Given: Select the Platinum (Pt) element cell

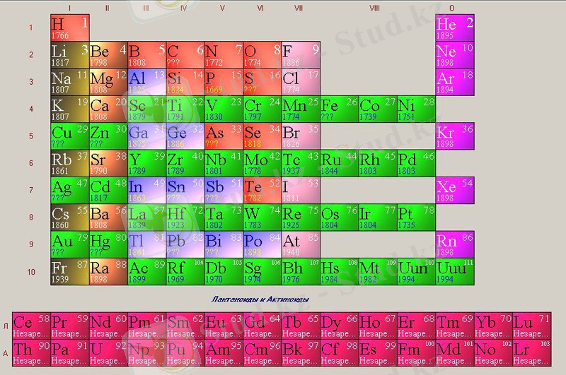Looking at the screenshot, I should [x=416, y=218].
